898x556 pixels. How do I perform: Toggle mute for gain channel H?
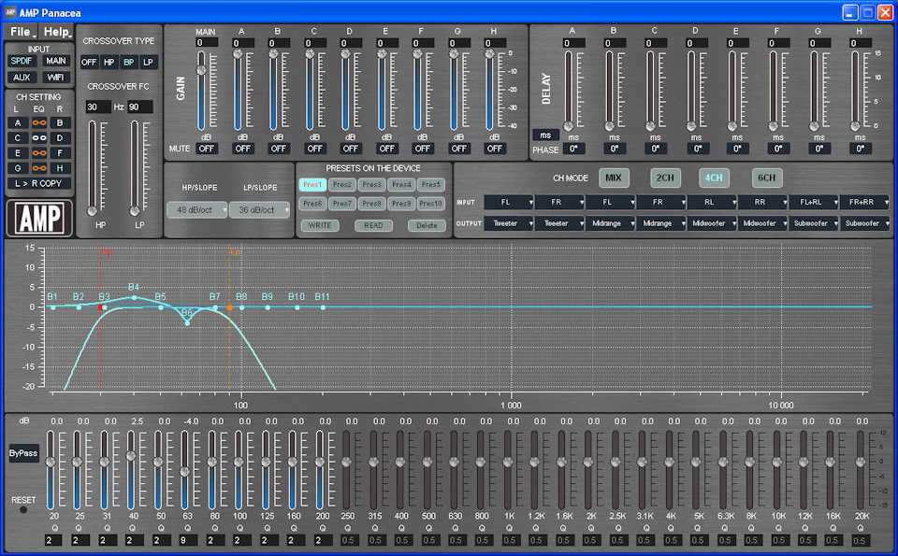point(494,149)
